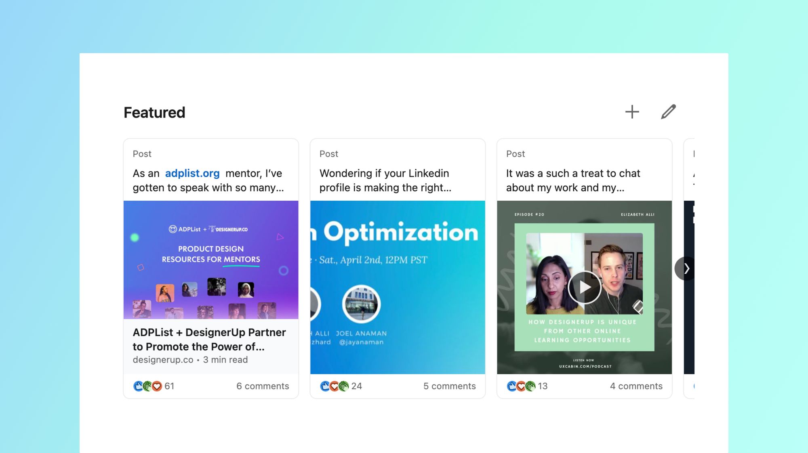Screen dimensions: 808x453
Task: Advance the carousel with the next arrow
Action: pyautogui.click(x=685, y=268)
